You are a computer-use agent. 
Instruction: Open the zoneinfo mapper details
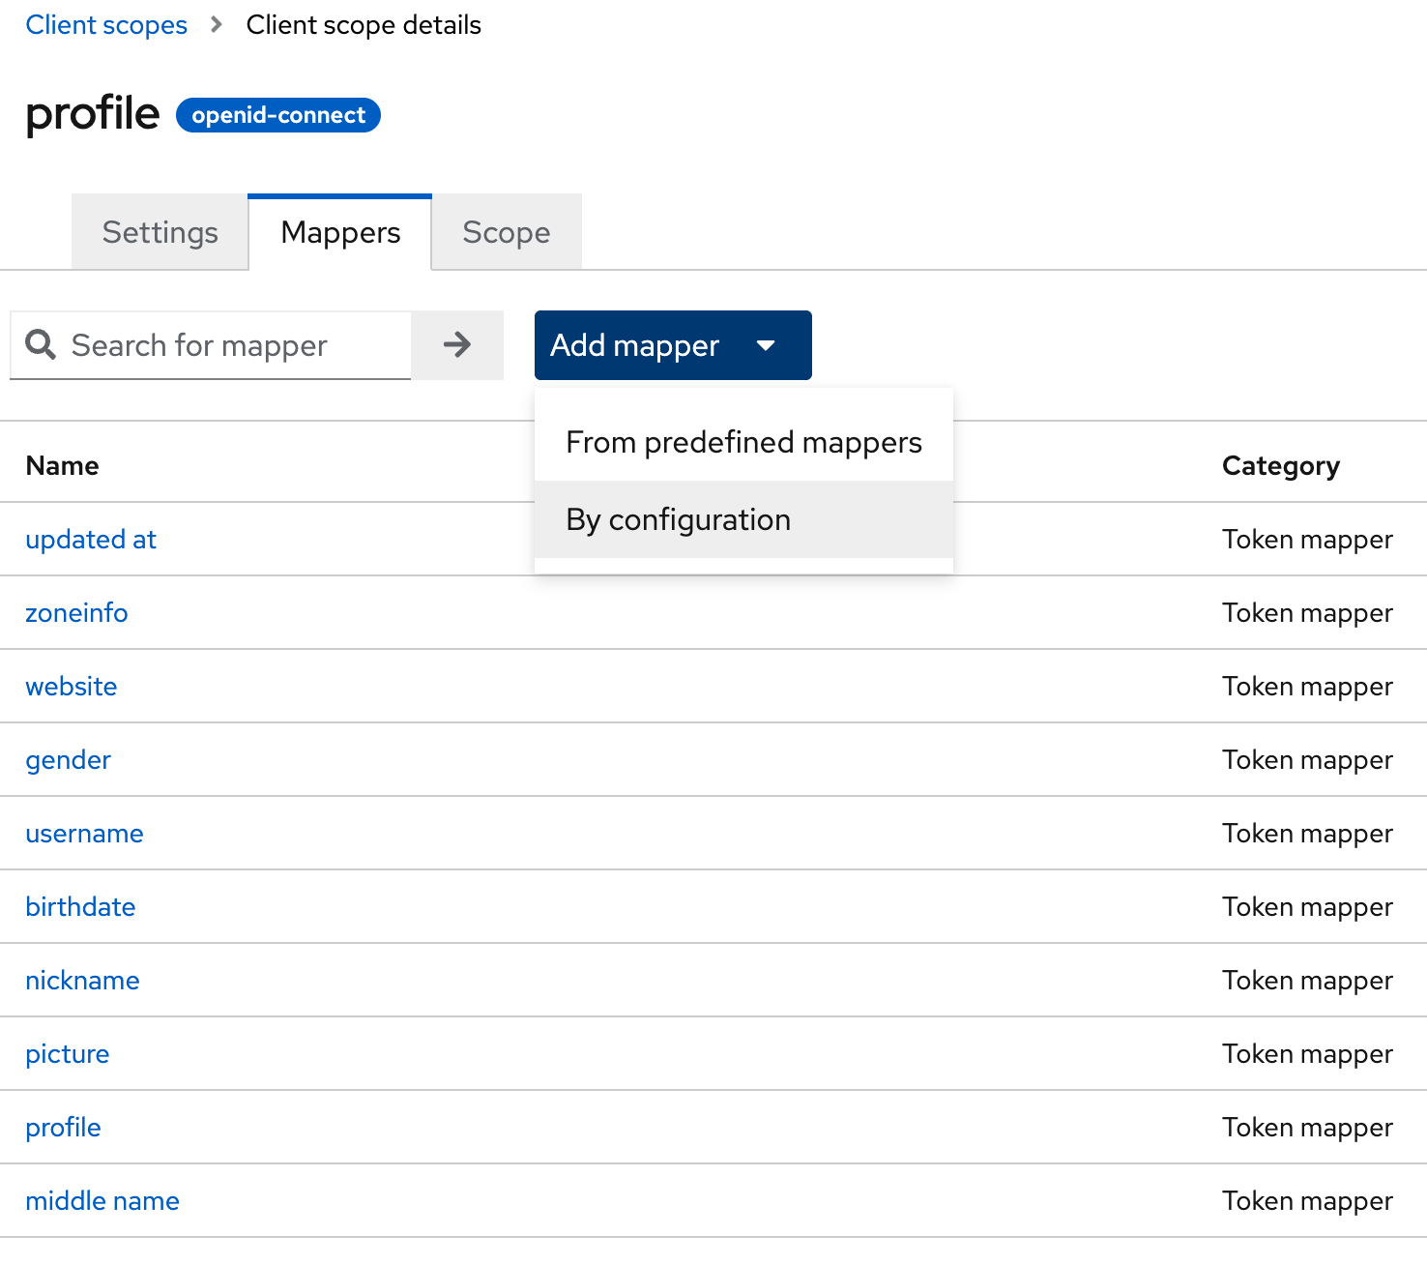76,613
